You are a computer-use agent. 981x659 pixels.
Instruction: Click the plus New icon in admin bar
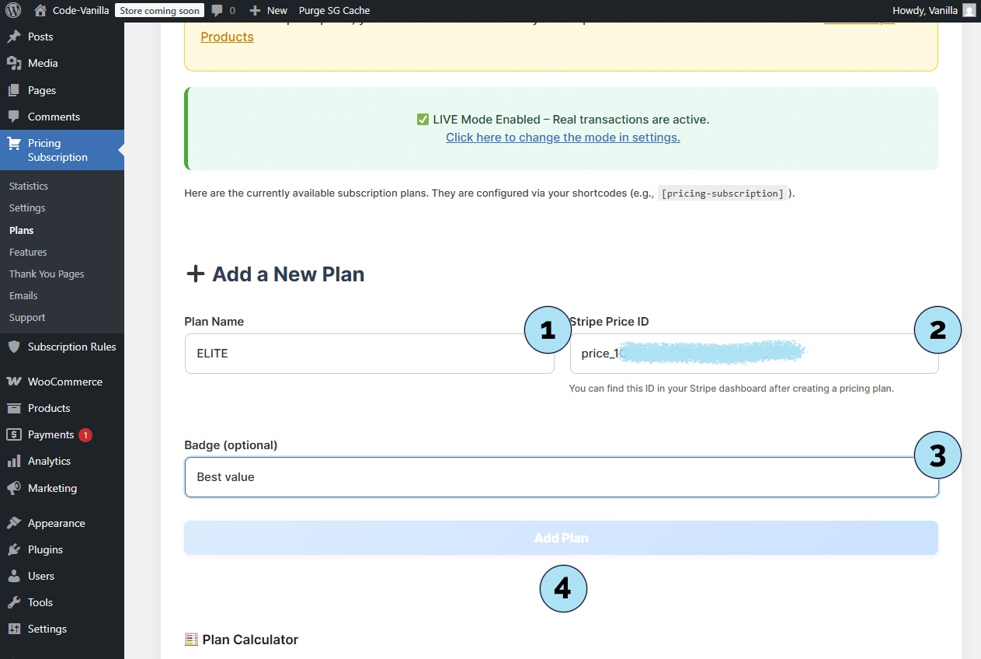pos(255,10)
